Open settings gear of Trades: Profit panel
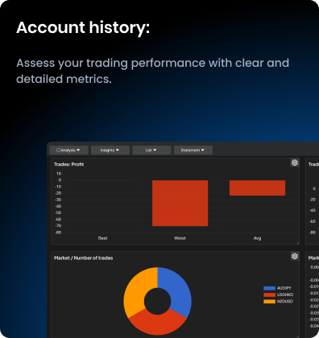 pos(295,163)
